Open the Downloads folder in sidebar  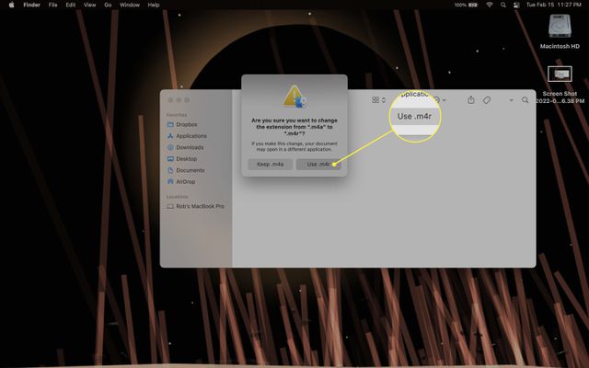coord(190,147)
